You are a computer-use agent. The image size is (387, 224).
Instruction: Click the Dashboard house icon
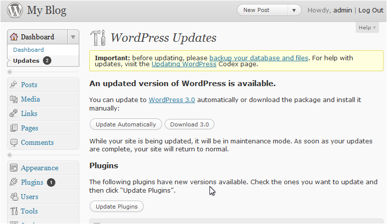click(x=14, y=37)
